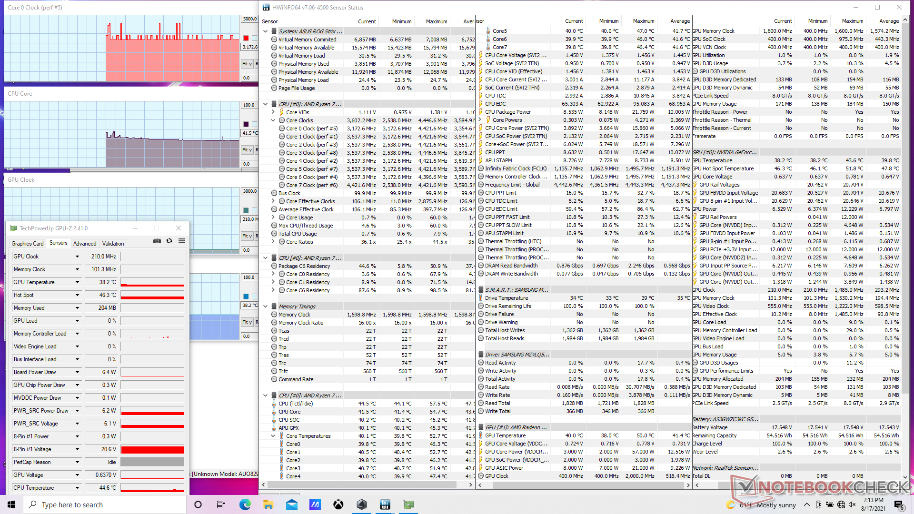This screenshot has width=914, height=514.
Task: Open the Mail app in taskbar
Action: click(291, 504)
